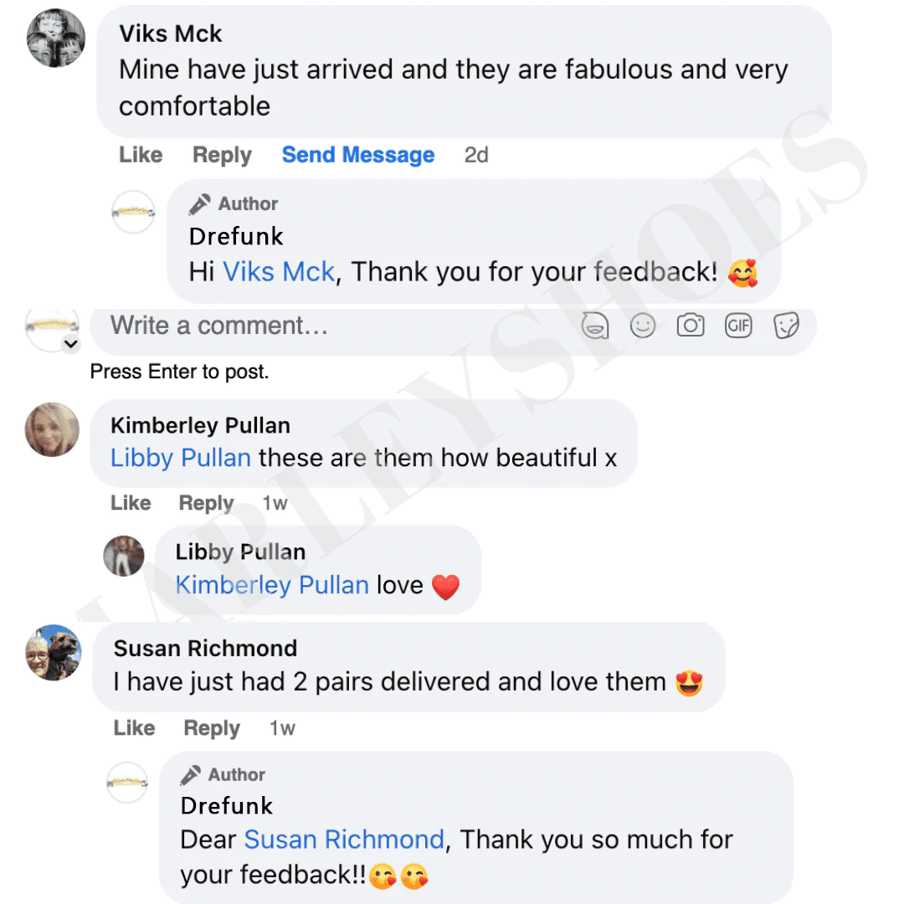
Task: Open the GIF picker
Action: click(x=738, y=326)
